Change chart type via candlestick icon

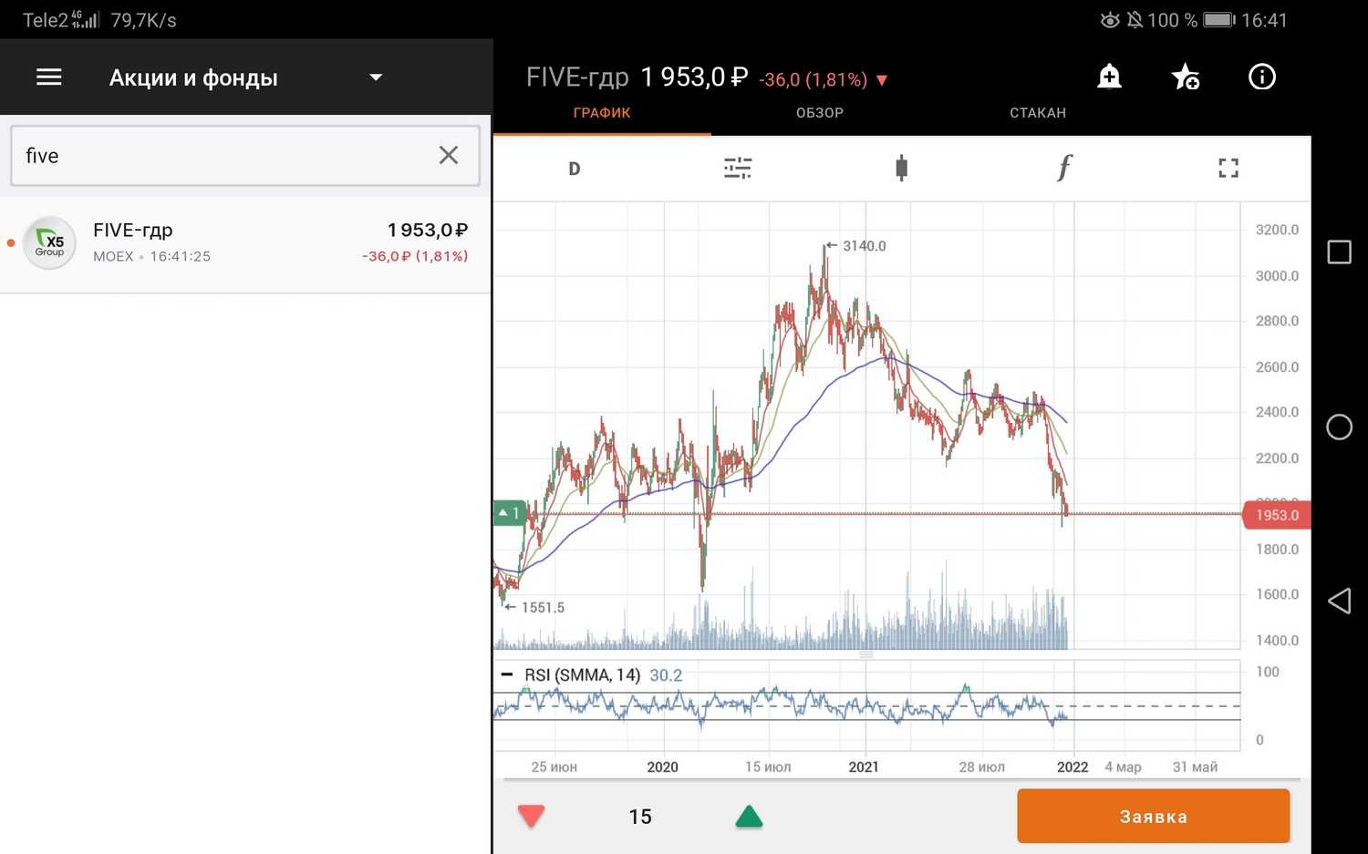pos(901,168)
